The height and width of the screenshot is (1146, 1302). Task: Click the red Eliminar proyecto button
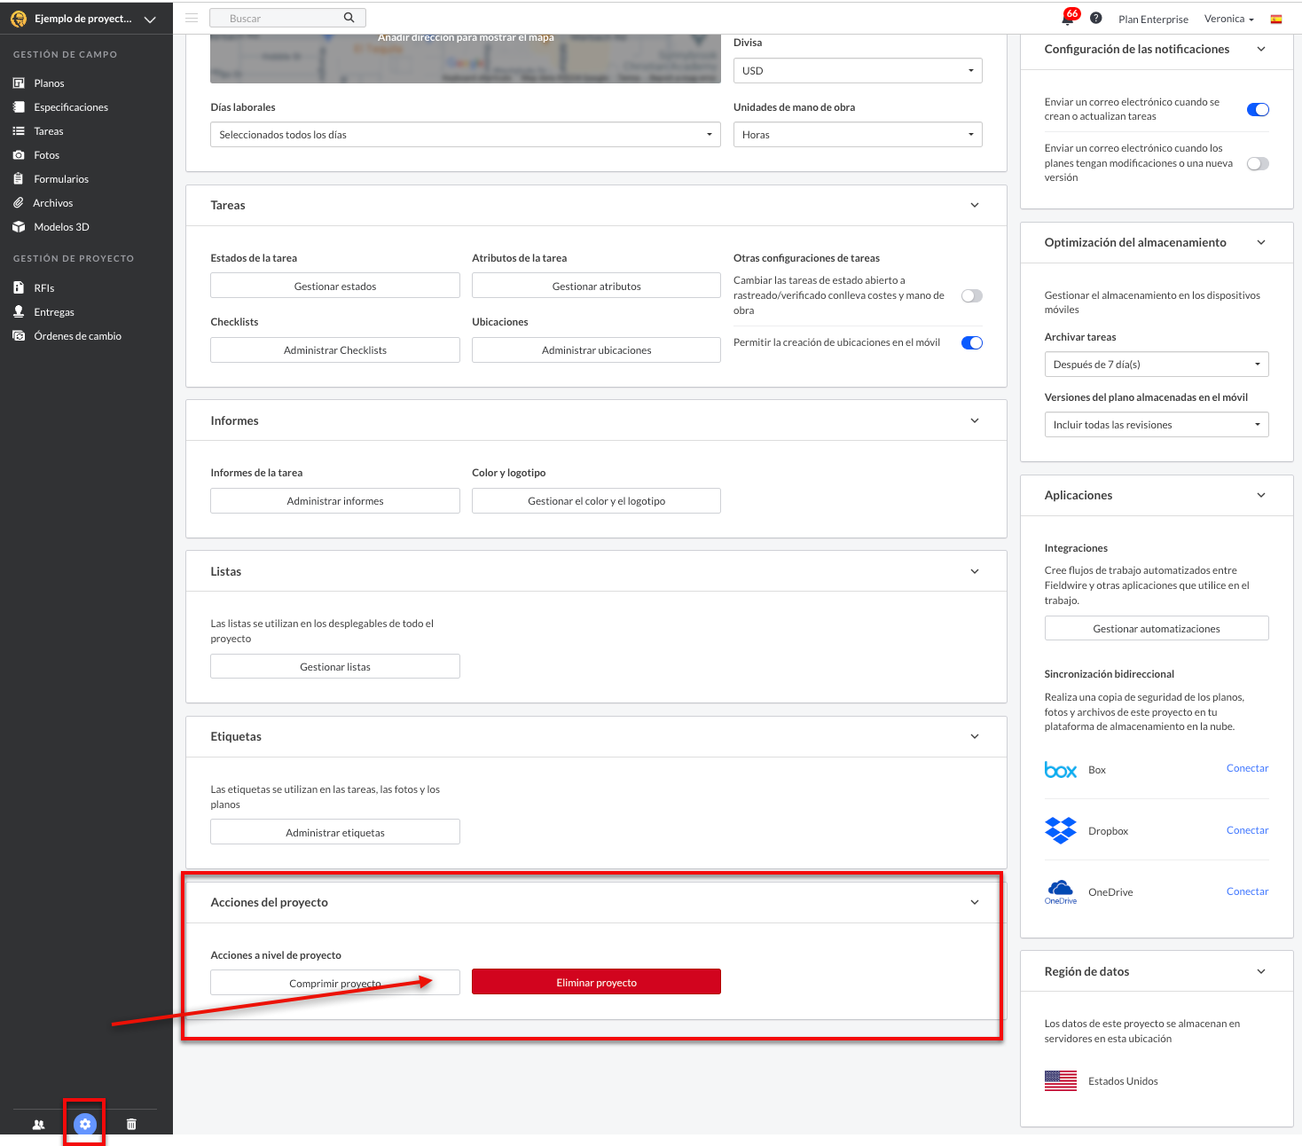coord(596,982)
